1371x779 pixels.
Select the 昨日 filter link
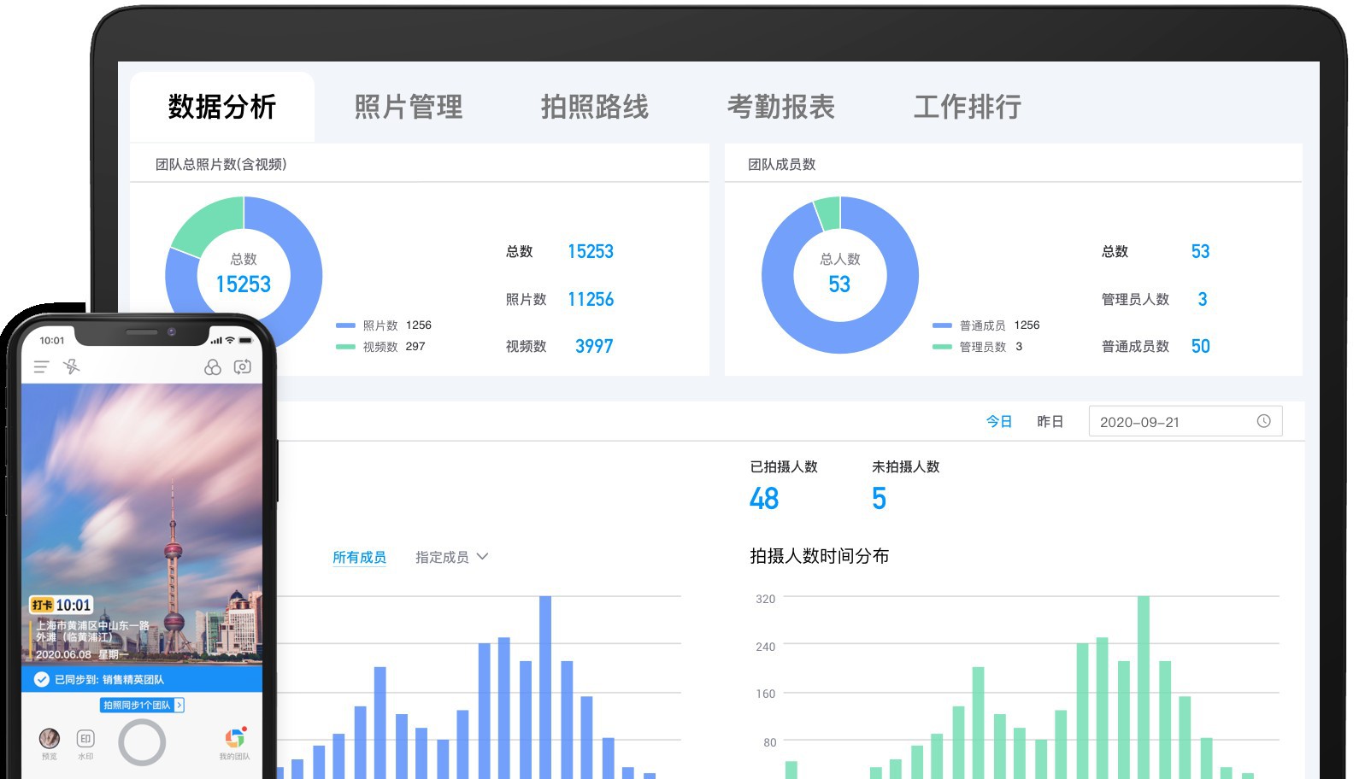click(x=1050, y=421)
